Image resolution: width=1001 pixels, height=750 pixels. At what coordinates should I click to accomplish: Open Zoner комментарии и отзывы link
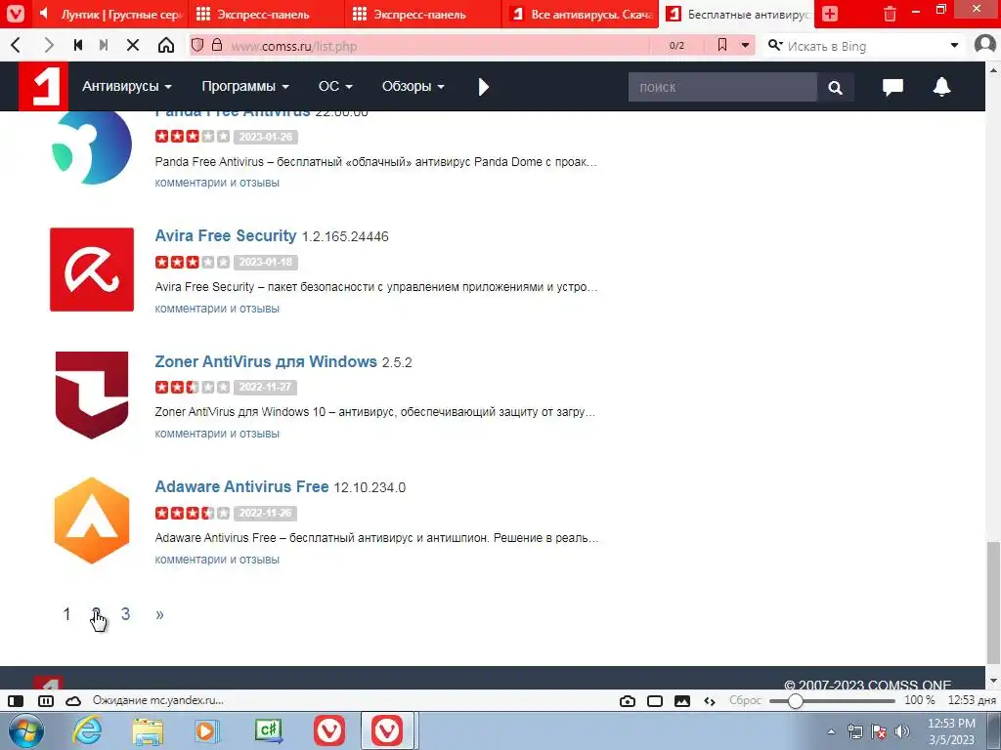click(x=217, y=433)
